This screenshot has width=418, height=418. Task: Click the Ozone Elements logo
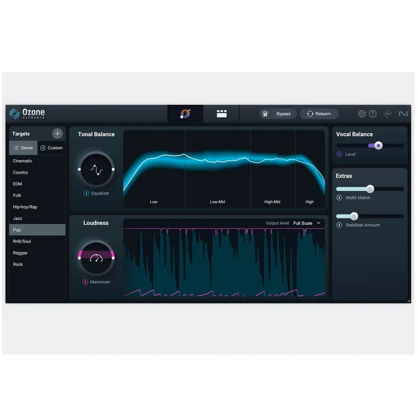click(x=27, y=113)
